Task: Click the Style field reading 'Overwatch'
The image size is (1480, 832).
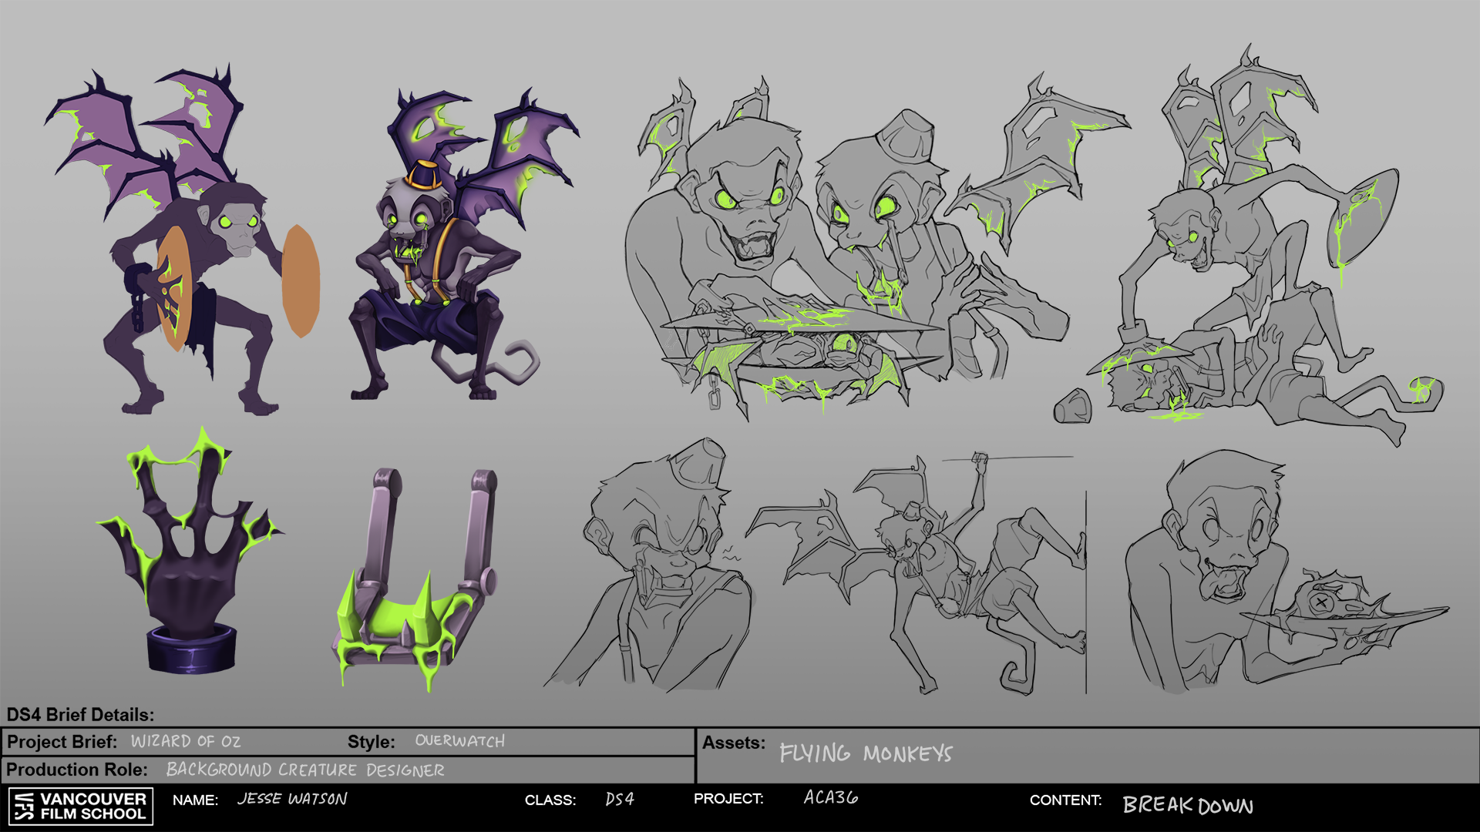Action: [459, 741]
